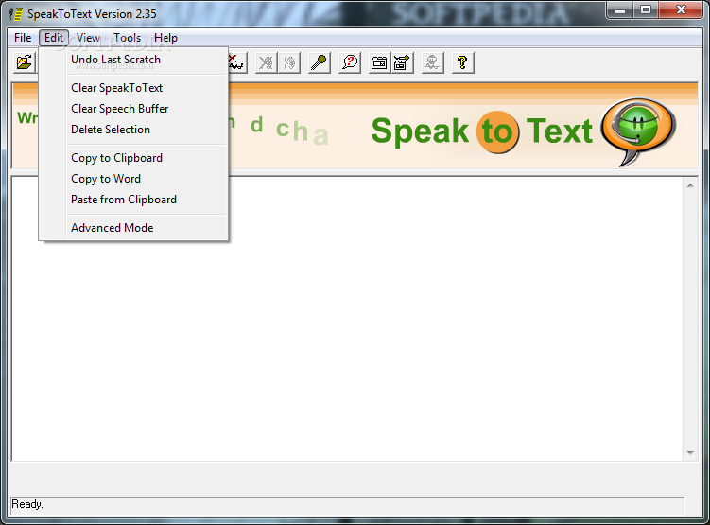The width and height of the screenshot is (710, 525).
Task: Click the recorder with pen toolbar icon
Action: pyautogui.click(x=402, y=62)
